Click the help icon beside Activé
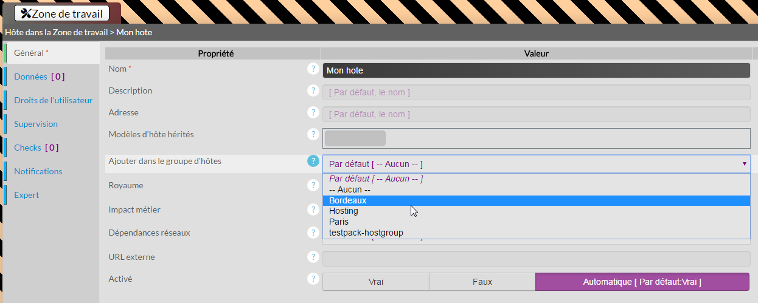 coord(313,279)
